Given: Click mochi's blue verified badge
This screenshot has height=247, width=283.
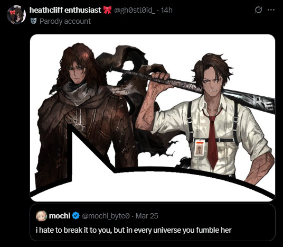Looking at the screenshot, I should (x=76, y=216).
